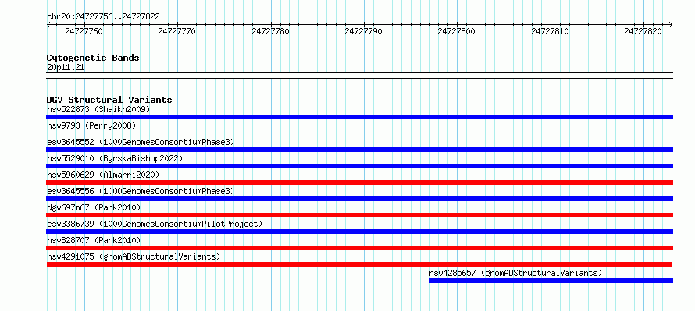This screenshot has width=695, height=311.
Task: Click the chr20:24727756..24727822 region label
Action: point(103,17)
